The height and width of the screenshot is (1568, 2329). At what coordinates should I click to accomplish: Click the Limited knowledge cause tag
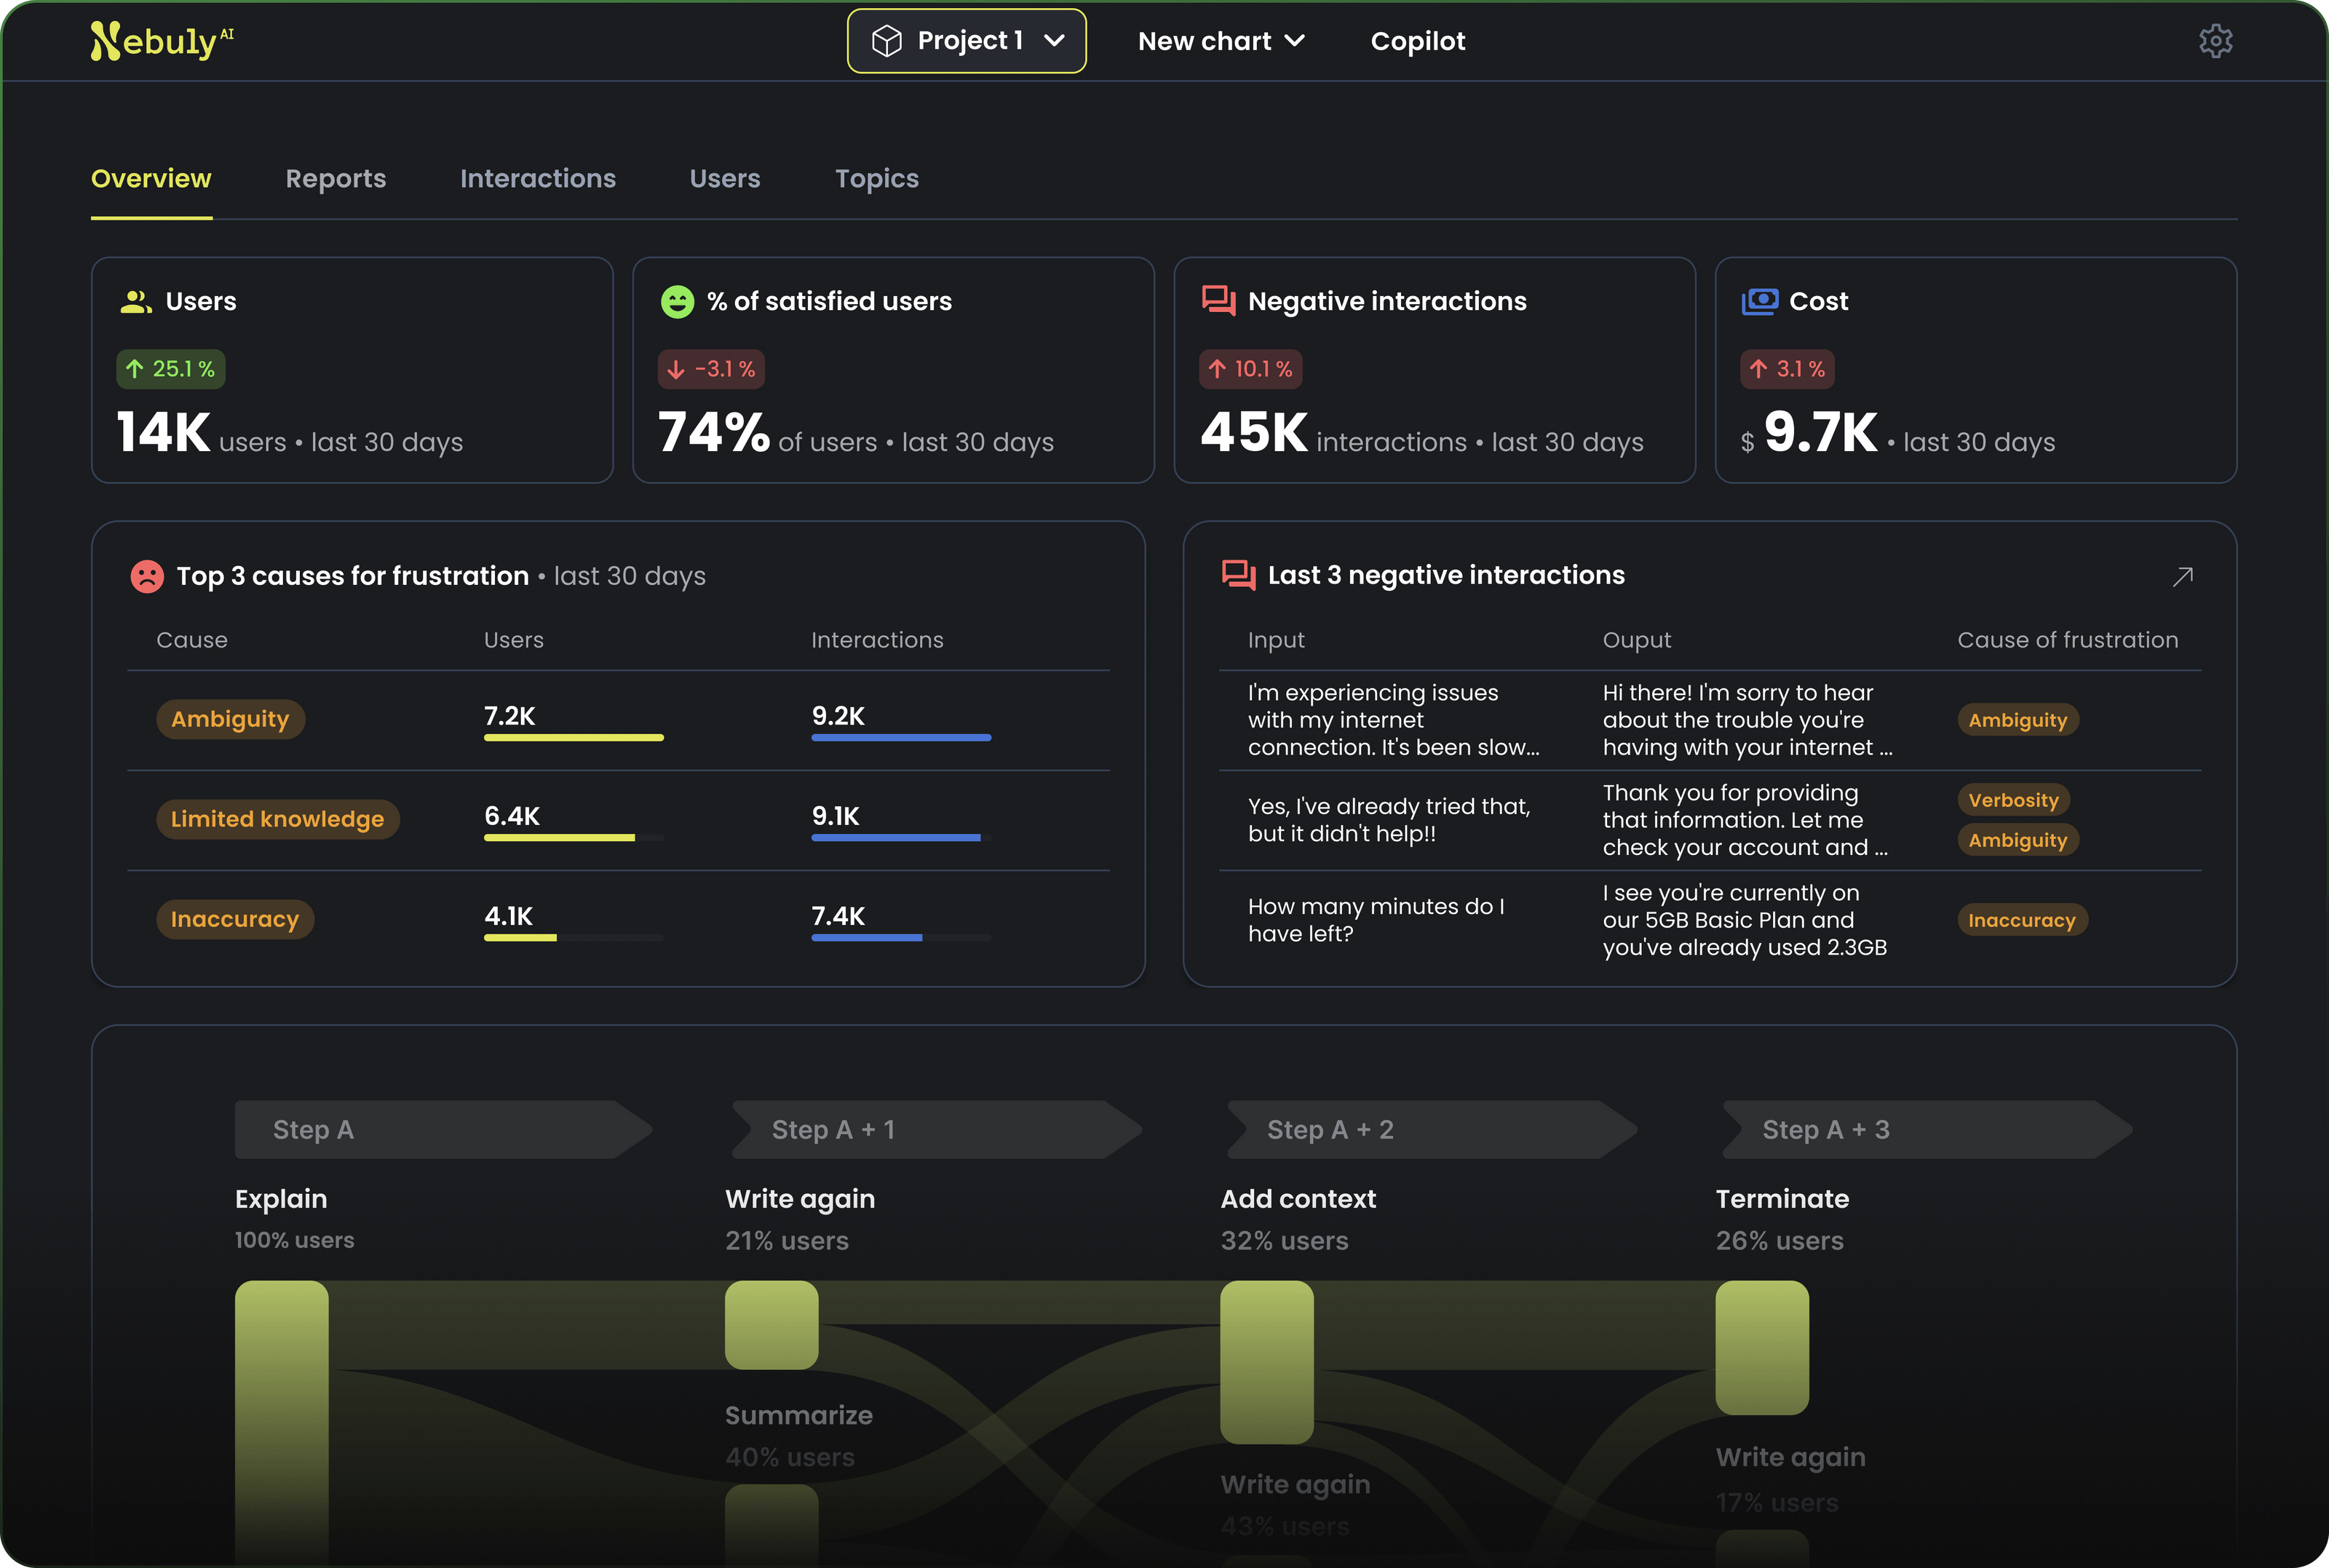point(277,819)
